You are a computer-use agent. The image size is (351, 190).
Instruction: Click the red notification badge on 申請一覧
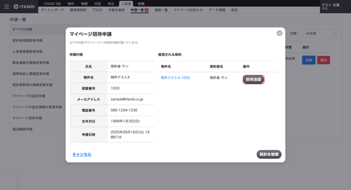[x=146, y=10]
